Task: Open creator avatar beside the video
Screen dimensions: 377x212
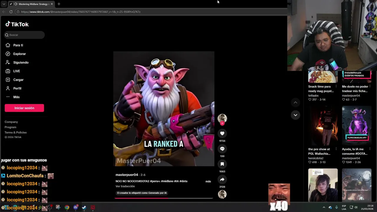Action: pyautogui.click(x=222, y=118)
